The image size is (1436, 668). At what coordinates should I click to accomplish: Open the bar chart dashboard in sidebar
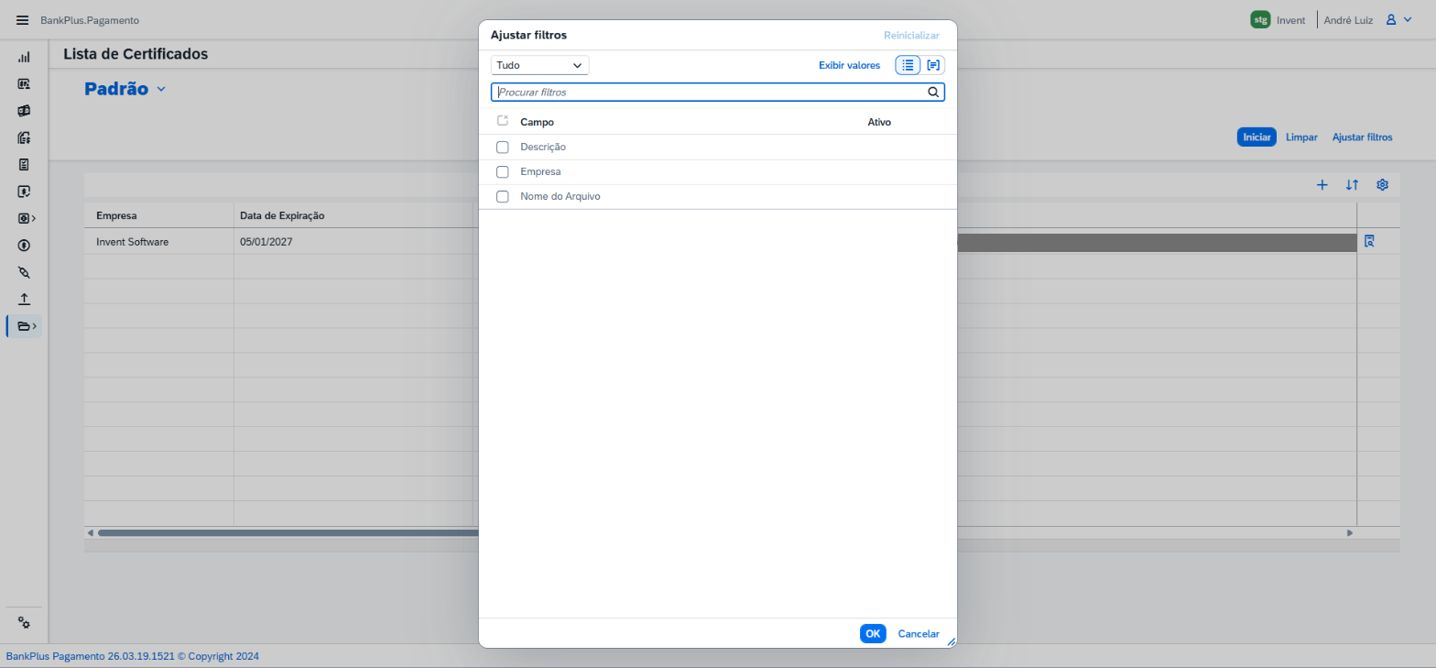coord(24,57)
